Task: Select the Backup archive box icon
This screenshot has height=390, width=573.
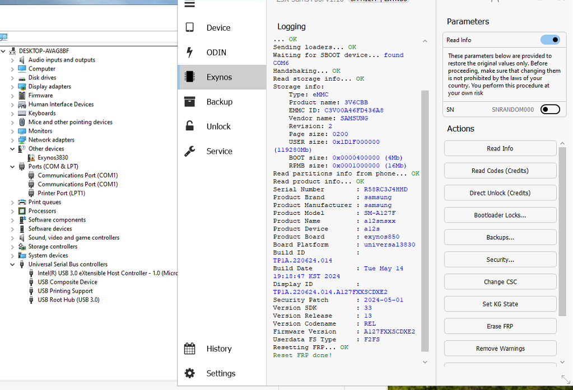Action: click(190, 101)
